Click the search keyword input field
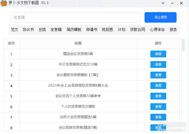This screenshot has height=134, width=189. pos(76,17)
